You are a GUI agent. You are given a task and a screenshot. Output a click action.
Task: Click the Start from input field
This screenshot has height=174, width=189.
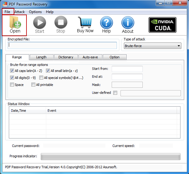127,69
